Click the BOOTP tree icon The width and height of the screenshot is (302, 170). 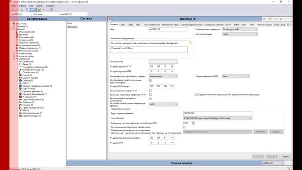point(14,24)
